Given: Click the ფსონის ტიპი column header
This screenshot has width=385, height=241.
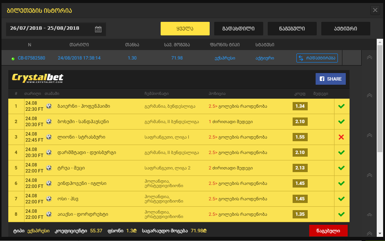Looking at the screenshot, I should (225, 44).
